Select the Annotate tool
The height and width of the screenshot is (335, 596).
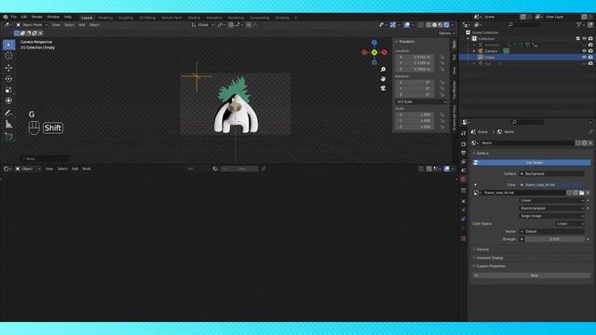[x=8, y=113]
